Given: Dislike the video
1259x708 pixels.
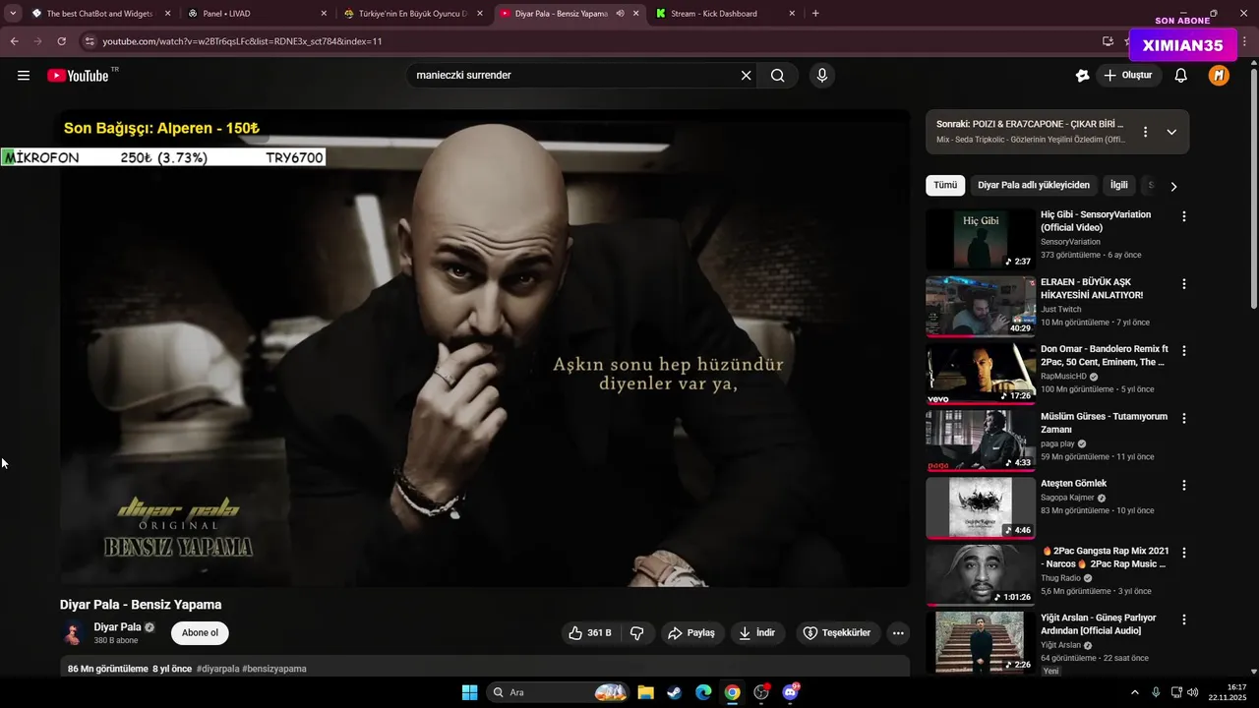Looking at the screenshot, I should click(636, 633).
